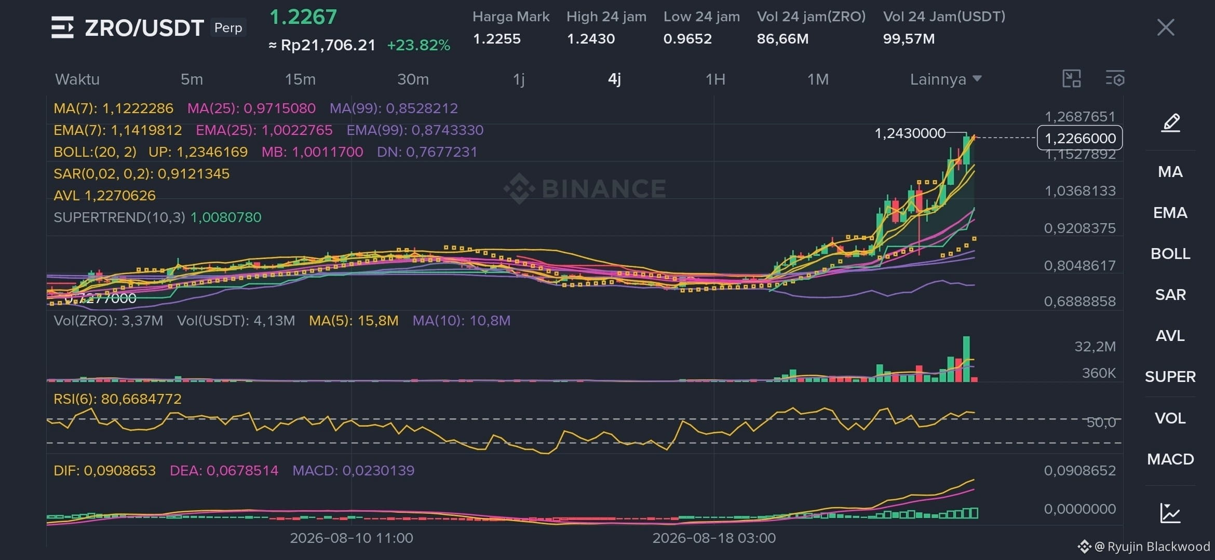The height and width of the screenshot is (560, 1215).
Task: Enable the MACD sub-indicator
Action: click(x=1170, y=459)
